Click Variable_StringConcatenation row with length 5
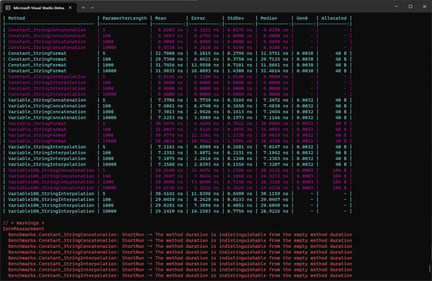Screen dimensions: 432x281 tap(177, 100)
